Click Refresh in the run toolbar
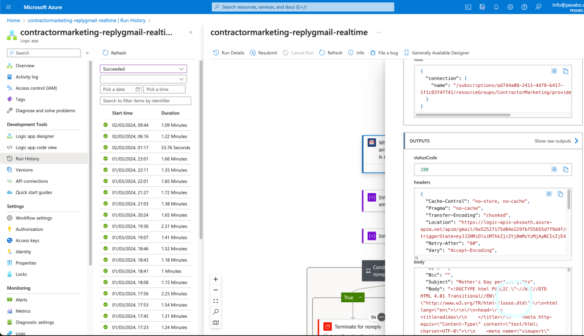The height and width of the screenshot is (336, 584). (x=331, y=53)
